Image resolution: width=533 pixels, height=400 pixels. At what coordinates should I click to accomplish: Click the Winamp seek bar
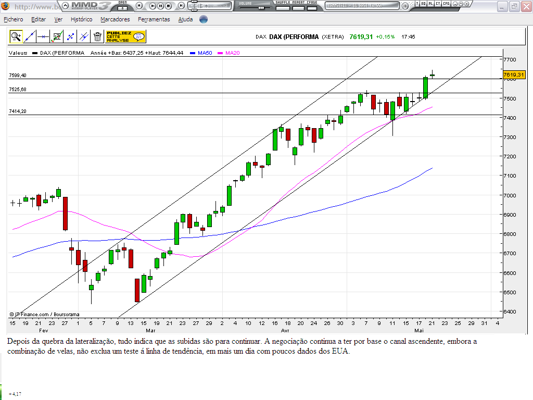(210, 6)
